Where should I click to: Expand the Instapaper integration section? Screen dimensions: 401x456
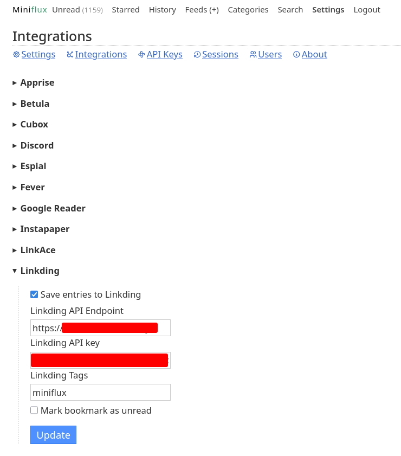pos(44,229)
